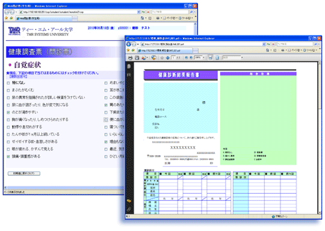
Task: Uncheck the のどが渇きやすい checkbox
Action: [x=8, y=112]
